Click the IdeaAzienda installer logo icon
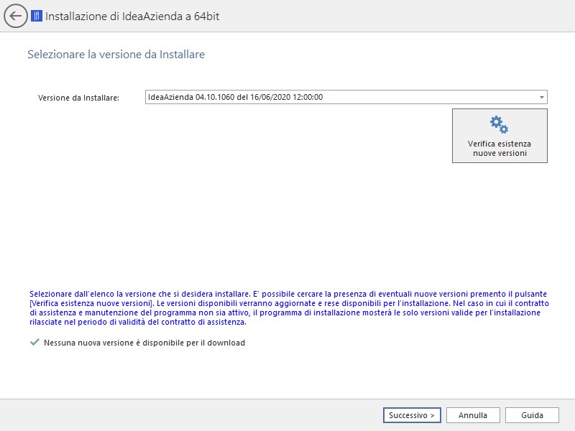The image size is (575, 431). coord(37,16)
